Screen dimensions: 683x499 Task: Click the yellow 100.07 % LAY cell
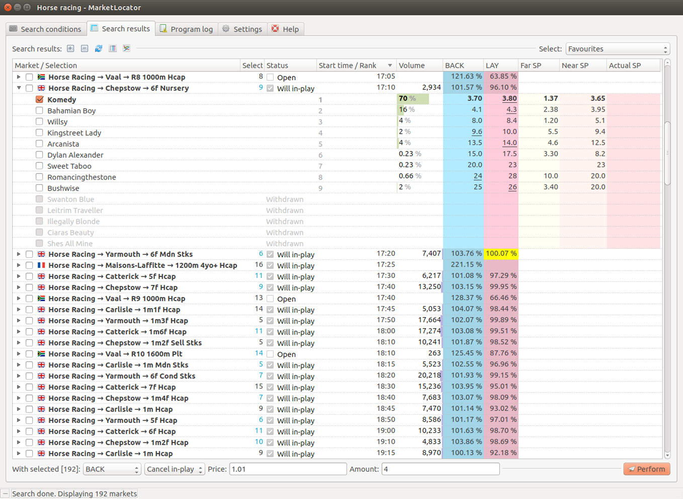coord(501,254)
